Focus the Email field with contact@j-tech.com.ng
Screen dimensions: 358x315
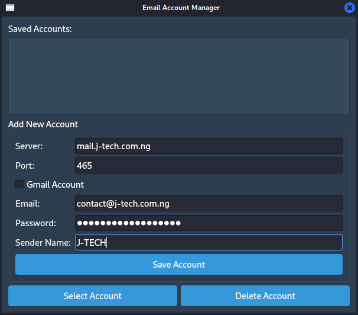click(209, 204)
